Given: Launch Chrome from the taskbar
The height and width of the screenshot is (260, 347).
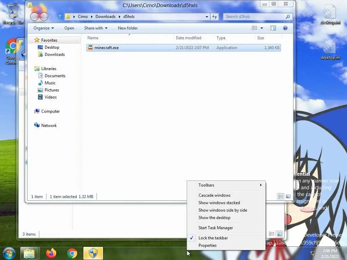Looking at the screenshot, I should [72, 253].
